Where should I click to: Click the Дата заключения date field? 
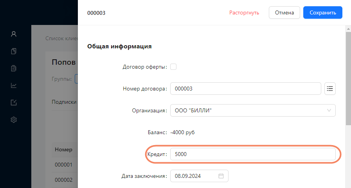pos(199,176)
